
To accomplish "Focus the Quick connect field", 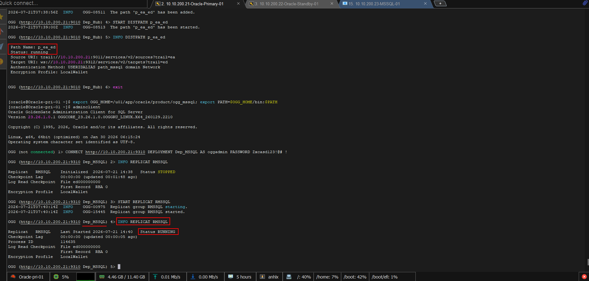I will [x=73, y=3].
